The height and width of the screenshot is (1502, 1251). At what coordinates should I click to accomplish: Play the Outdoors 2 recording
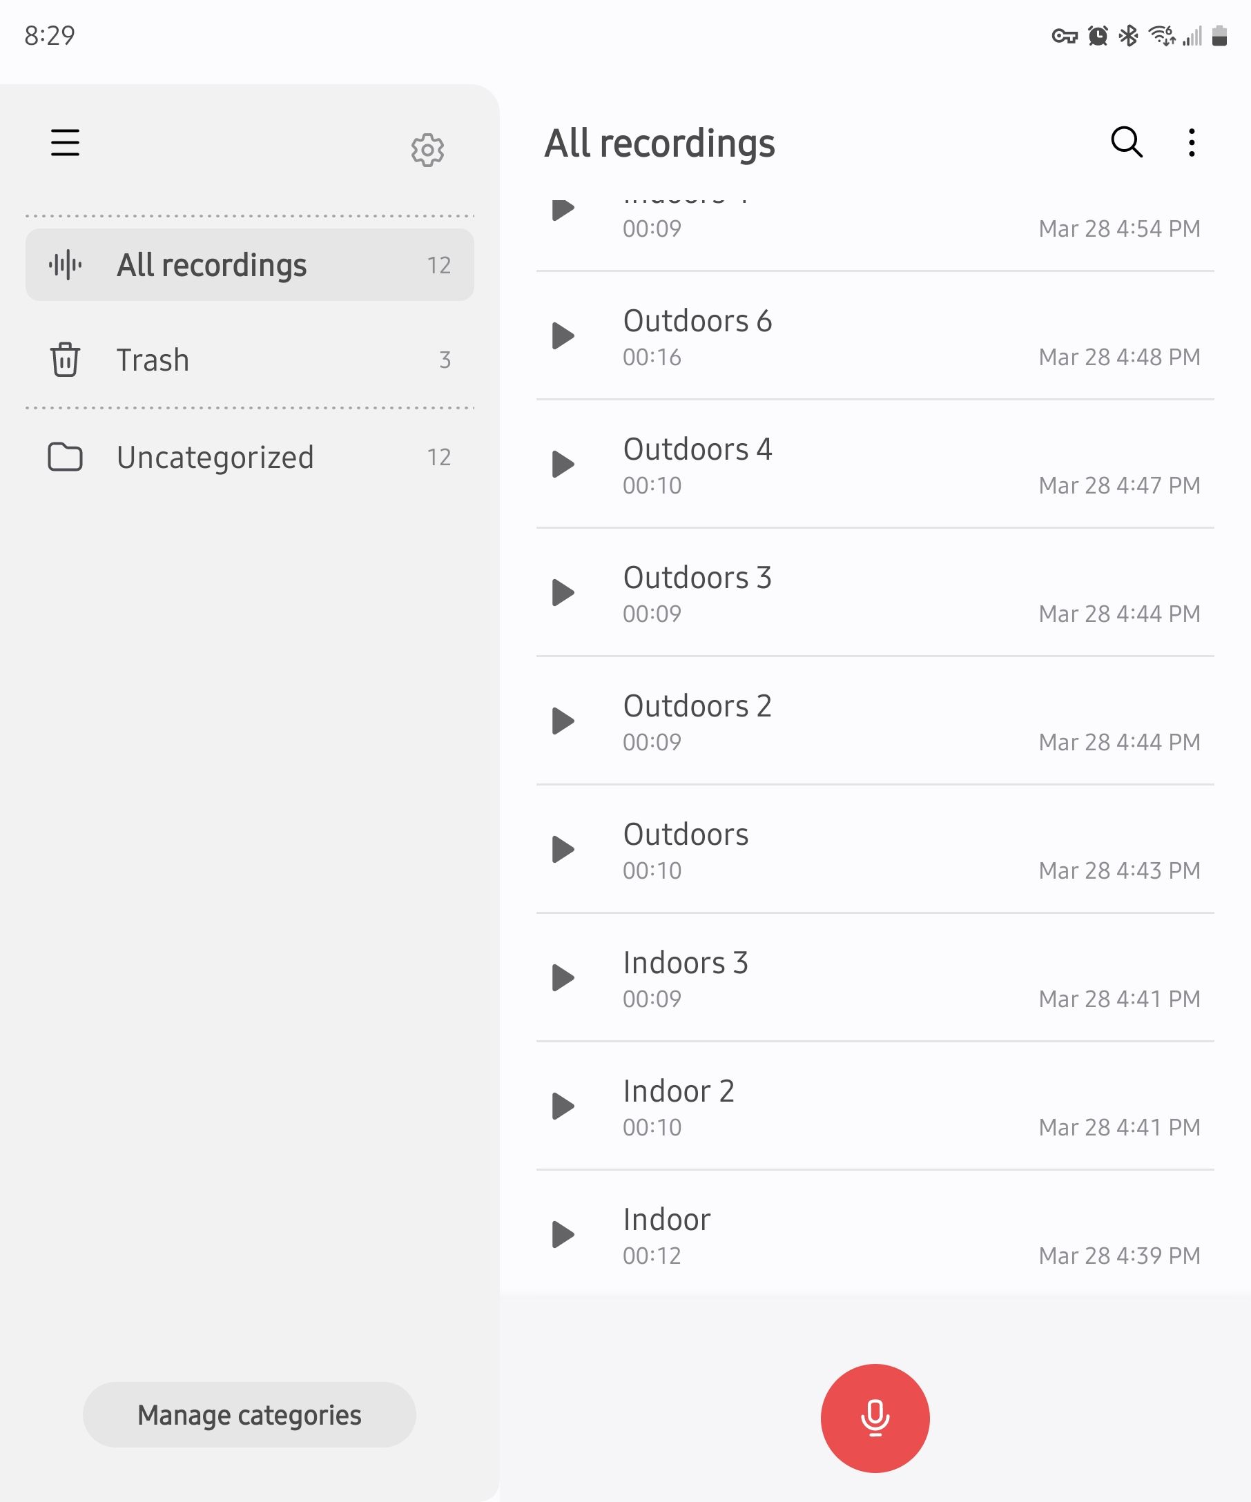563,721
